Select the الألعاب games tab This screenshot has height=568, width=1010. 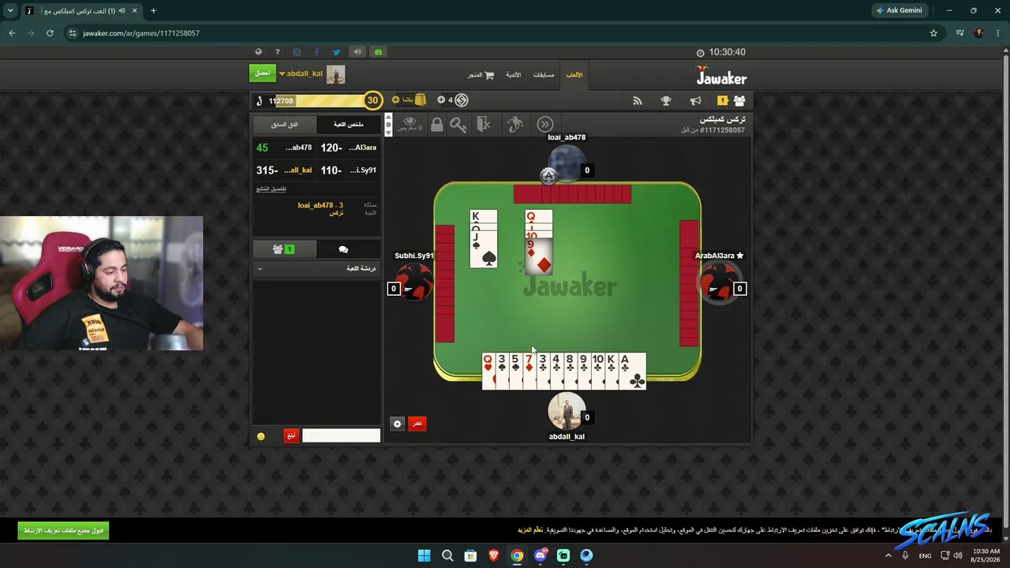574,75
